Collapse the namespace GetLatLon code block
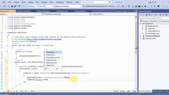 [7, 32]
